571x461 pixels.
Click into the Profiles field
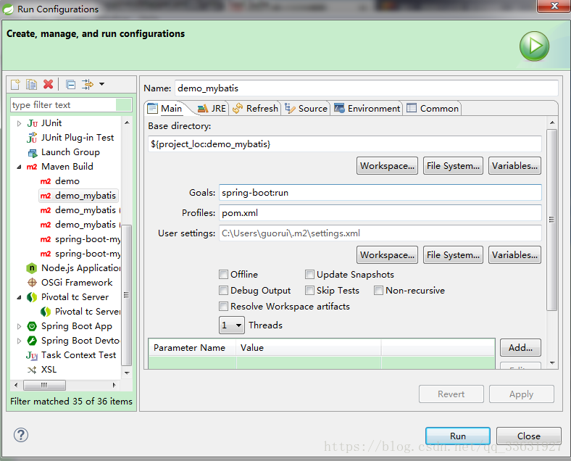[380, 212]
